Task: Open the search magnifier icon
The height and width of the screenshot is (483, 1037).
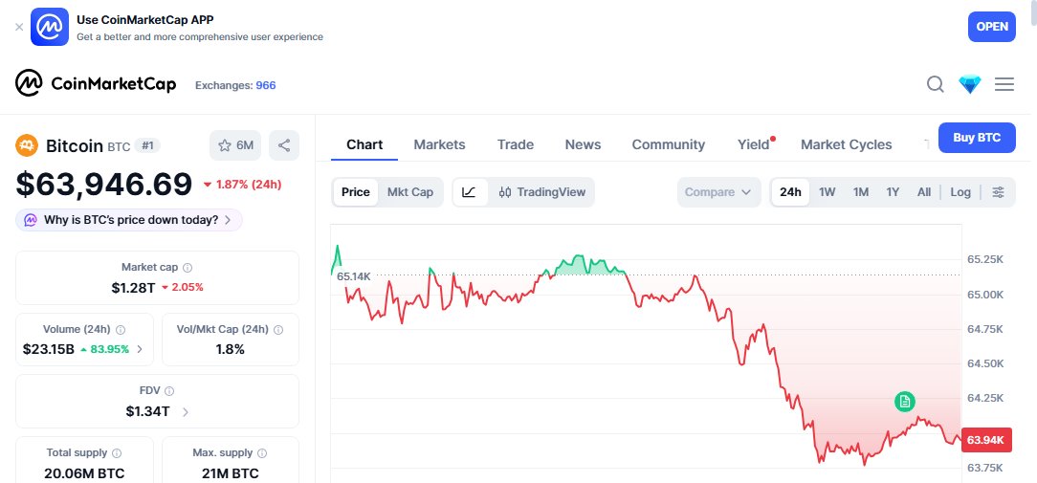Action: point(936,85)
